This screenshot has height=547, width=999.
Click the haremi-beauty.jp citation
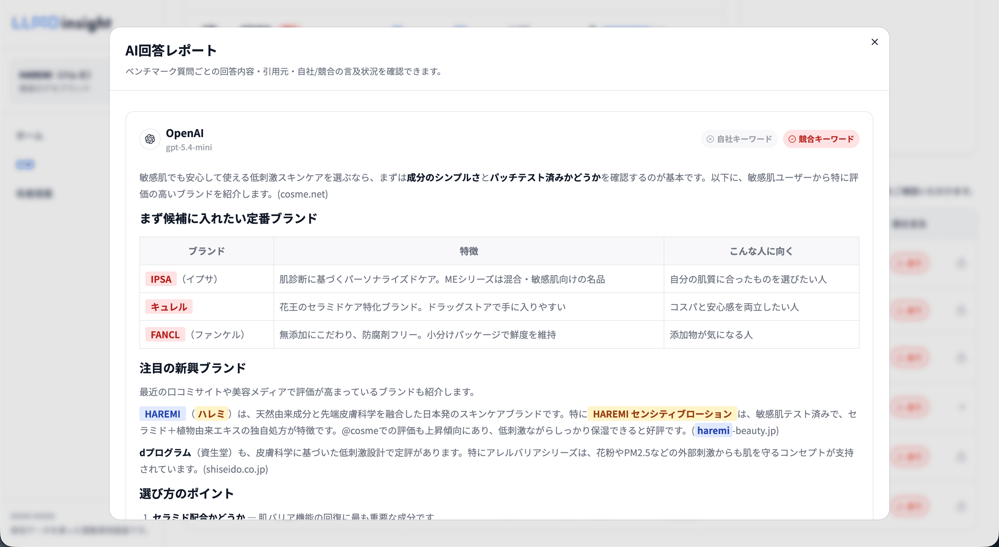[736, 431]
